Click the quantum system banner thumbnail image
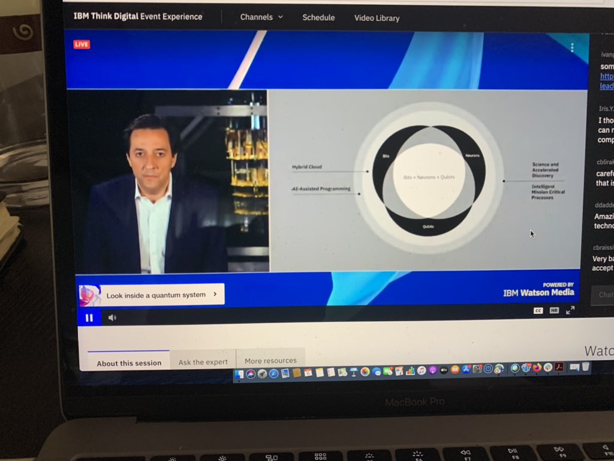Screen dimensions: 614x461 pyautogui.click(x=90, y=295)
